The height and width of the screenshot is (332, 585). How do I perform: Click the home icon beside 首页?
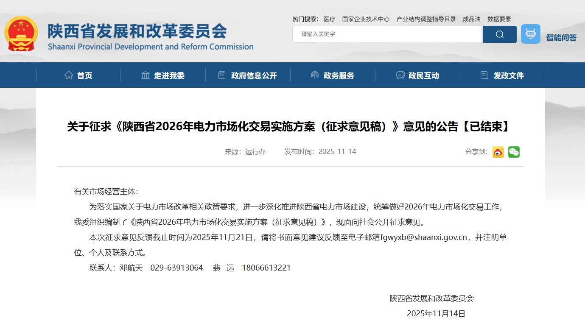69,75
